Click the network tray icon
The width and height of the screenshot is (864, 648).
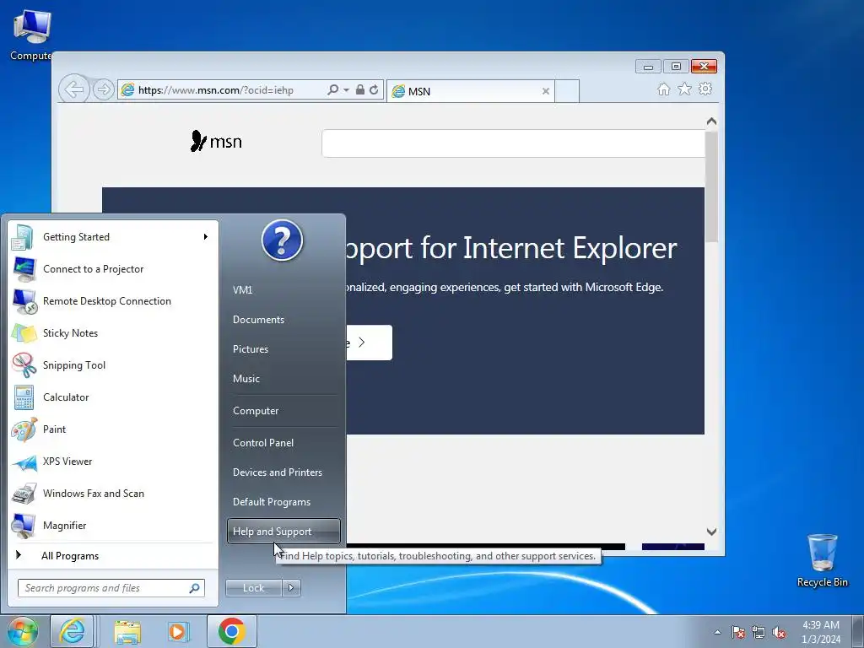click(x=759, y=632)
